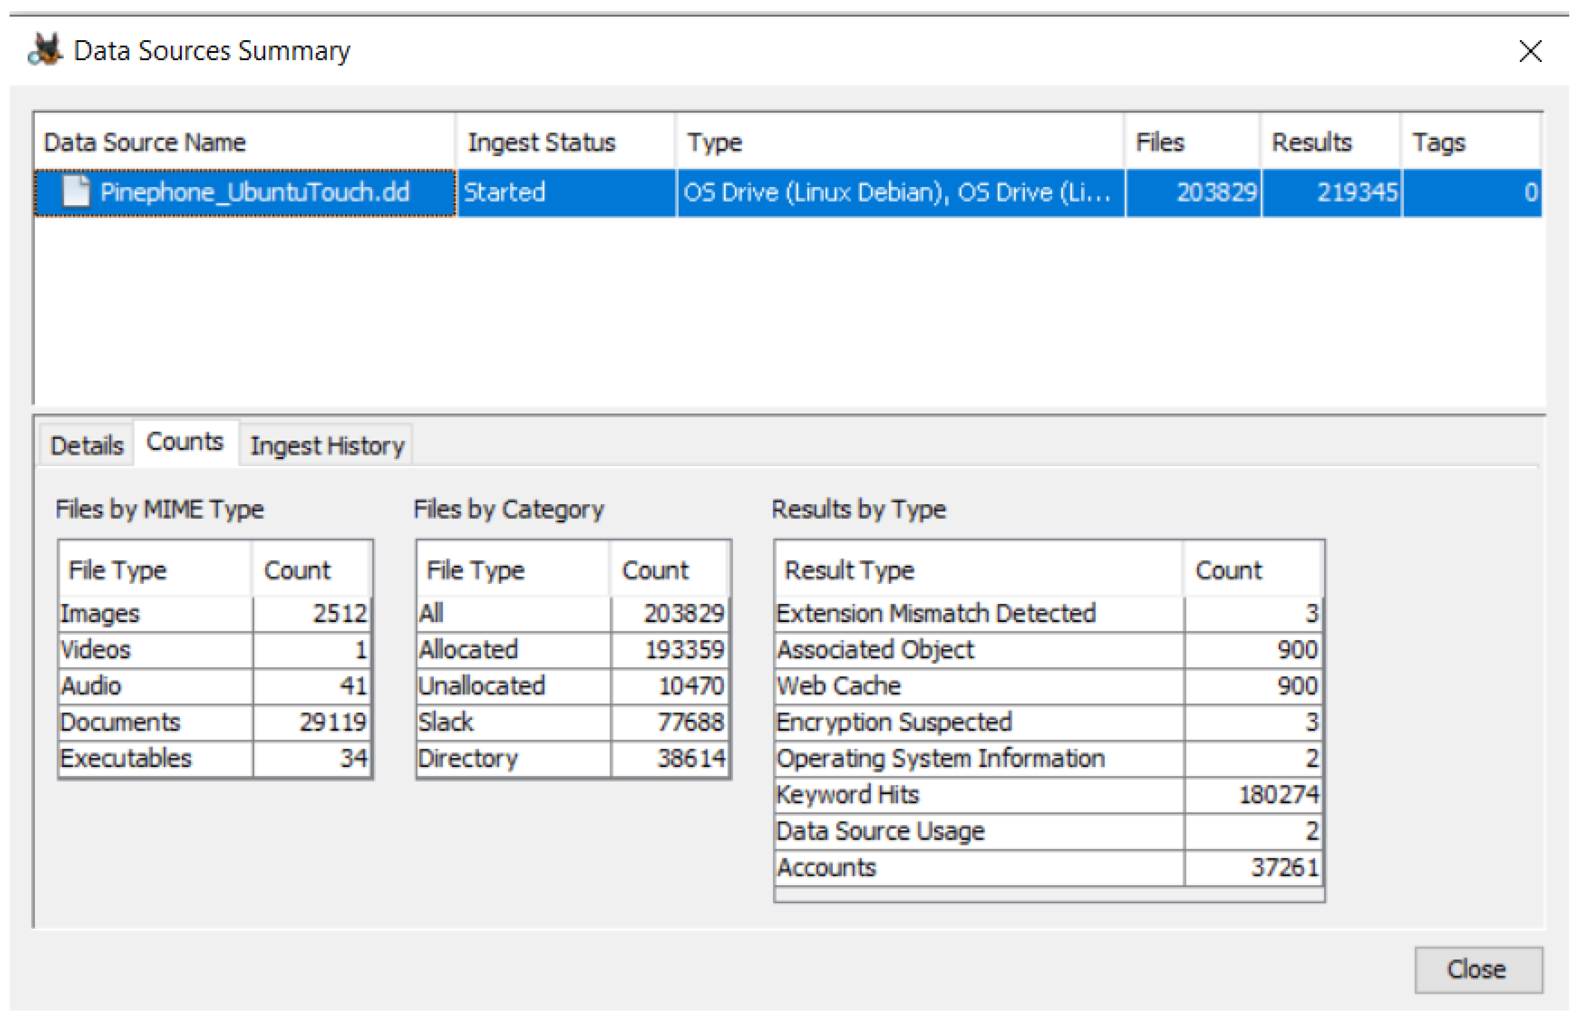Click the Started ingest status cell
The height and width of the screenshot is (1020, 1580).
pos(567,193)
